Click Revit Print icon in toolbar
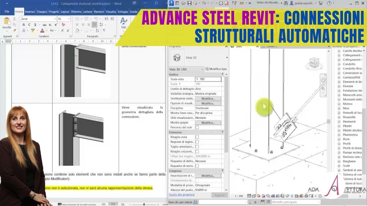The image size is (367, 206). pos(221,3)
